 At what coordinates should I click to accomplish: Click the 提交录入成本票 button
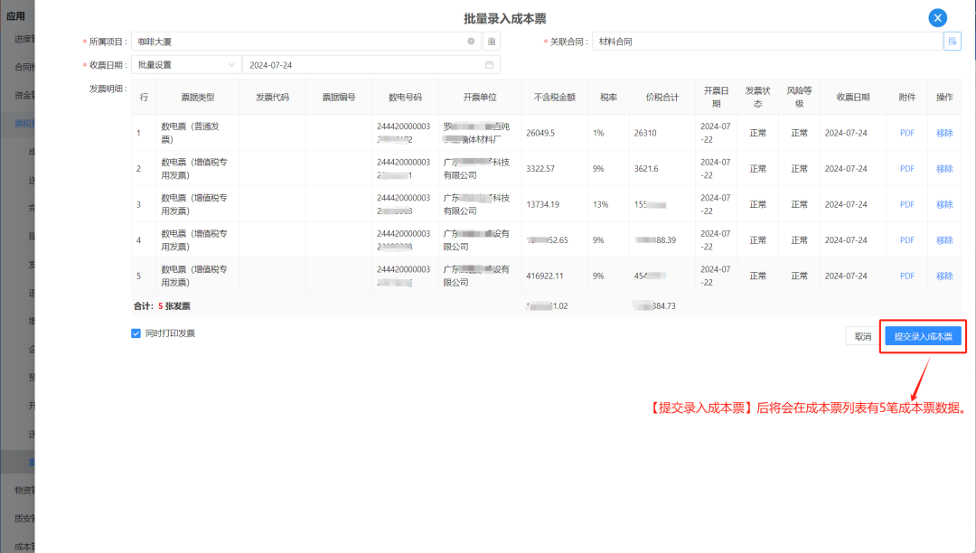(x=923, y=336)
